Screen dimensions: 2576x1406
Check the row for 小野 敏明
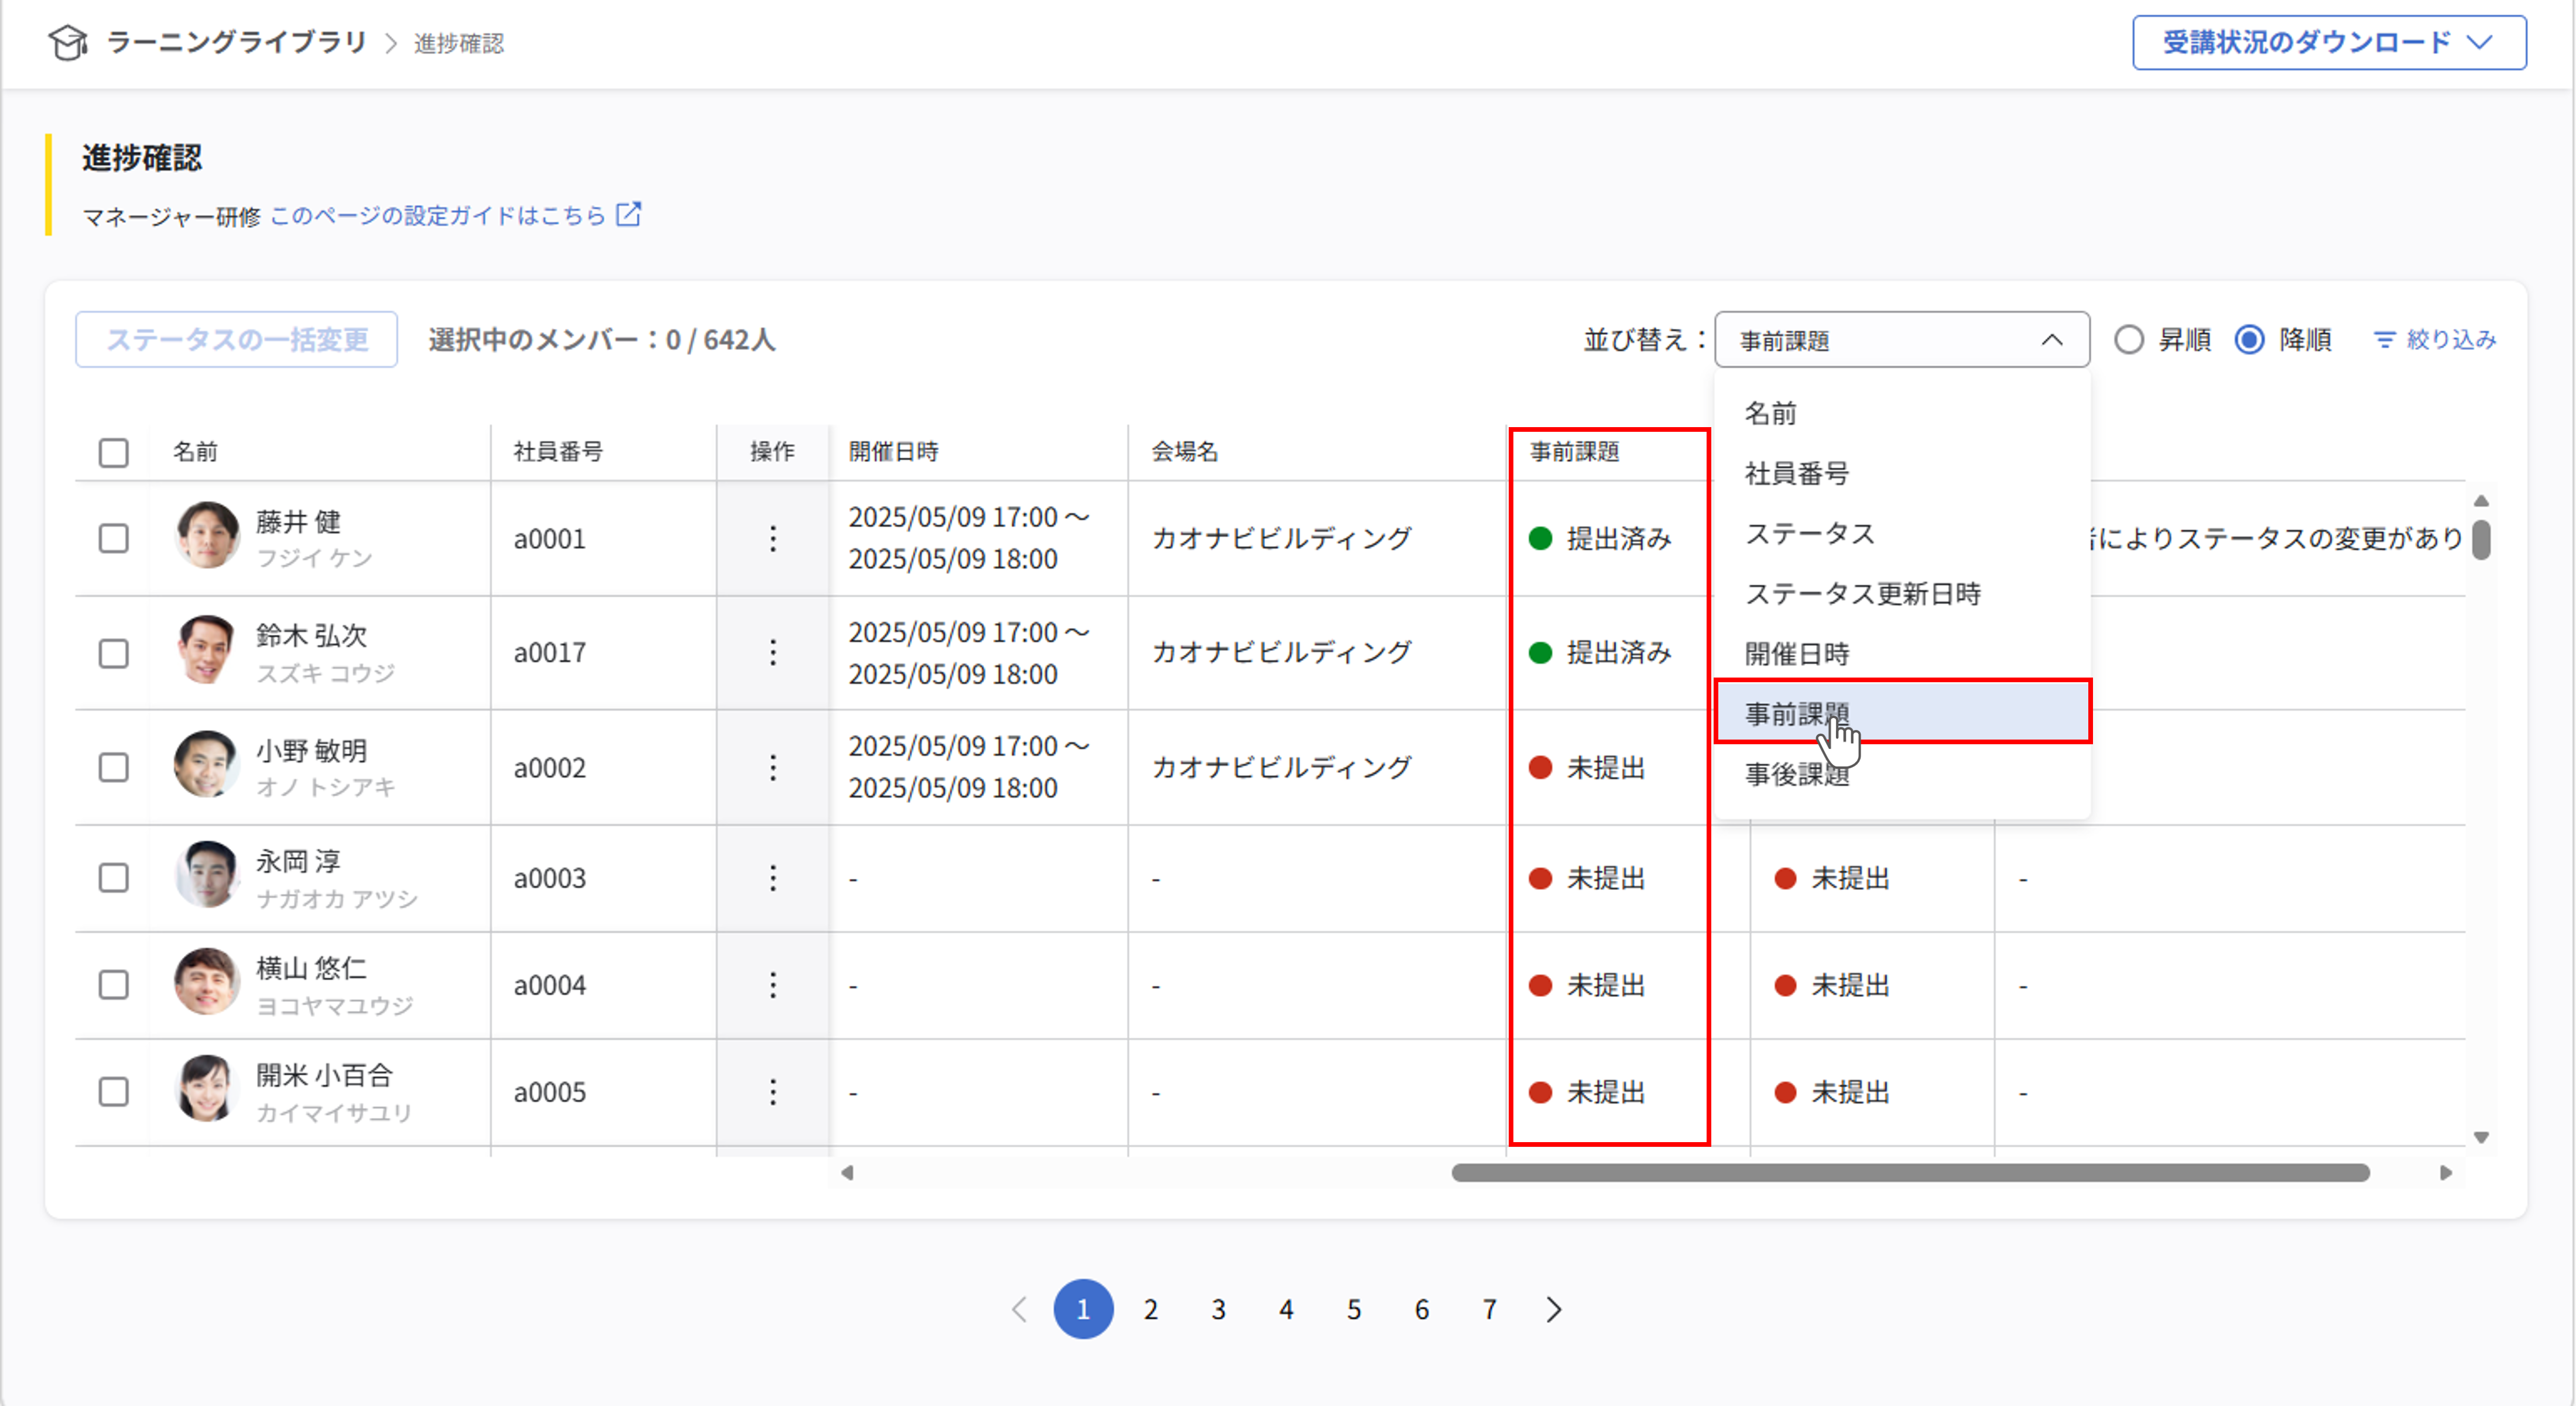[114, 768]
